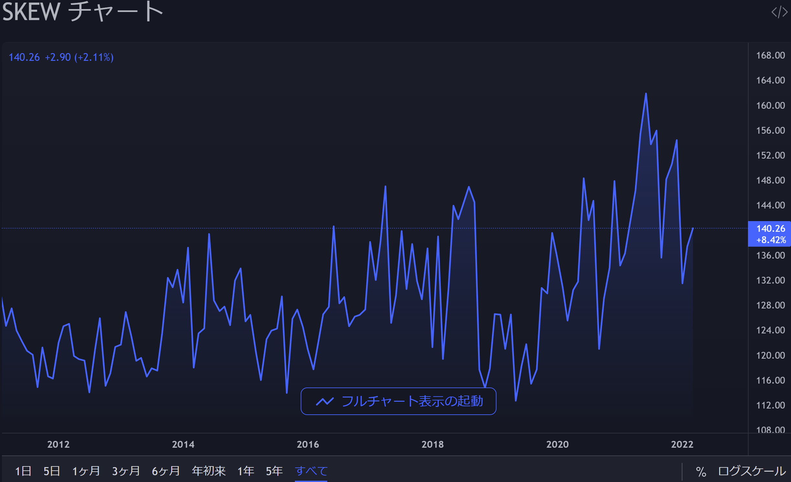Switch to 1ヶ月 range

tap(86, 471)
